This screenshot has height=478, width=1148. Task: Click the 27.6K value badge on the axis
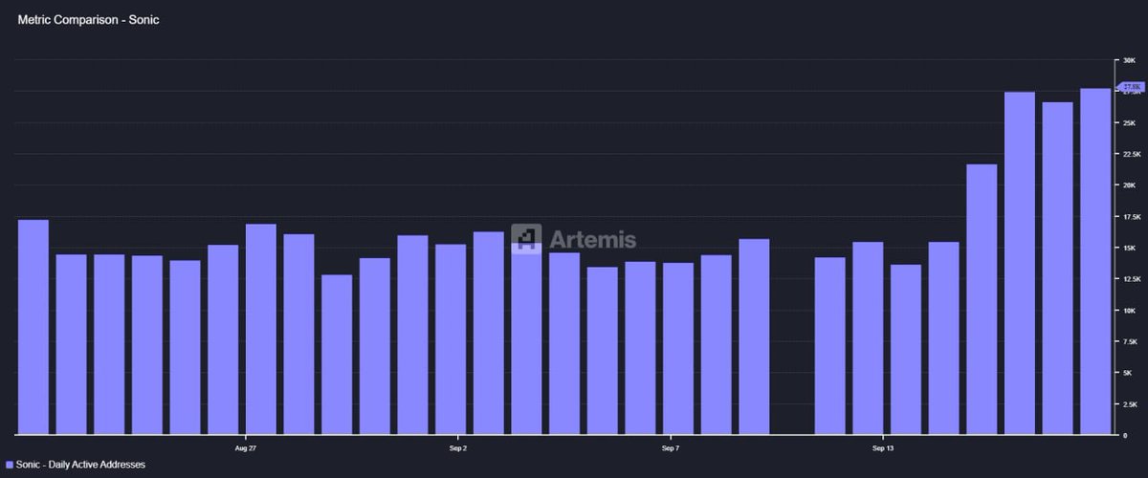point(1133,87)
